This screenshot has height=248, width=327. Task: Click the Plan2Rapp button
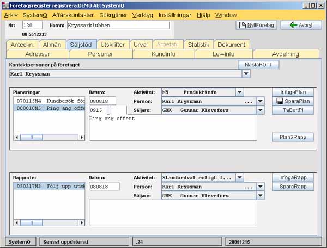[293, 137]
